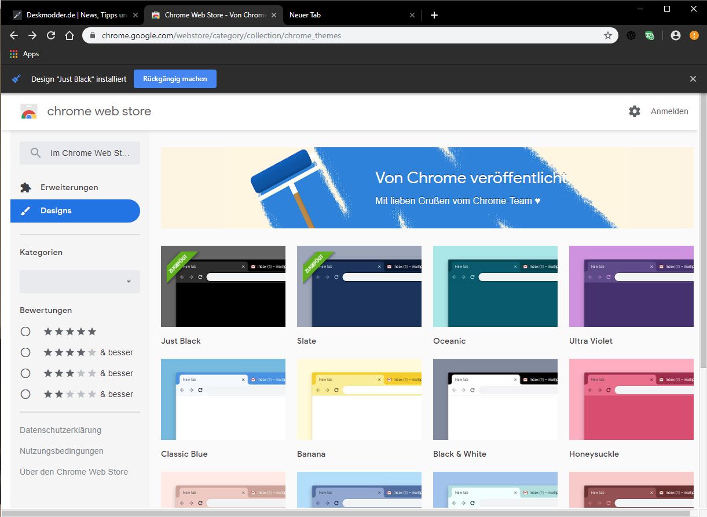Click the puzzle piece Erweiterungen icon
707x517 pixels.
[25, 187]
